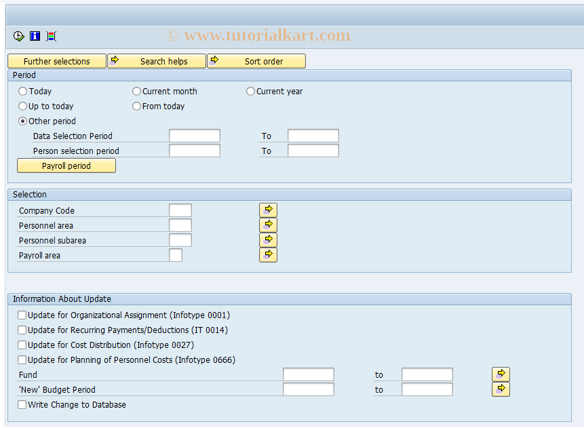
Task: Enable Update for Organizational Assignment checkbox
Action: point(22,315)
